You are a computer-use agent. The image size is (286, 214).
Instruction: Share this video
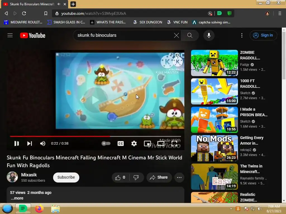tap(159, 177)
